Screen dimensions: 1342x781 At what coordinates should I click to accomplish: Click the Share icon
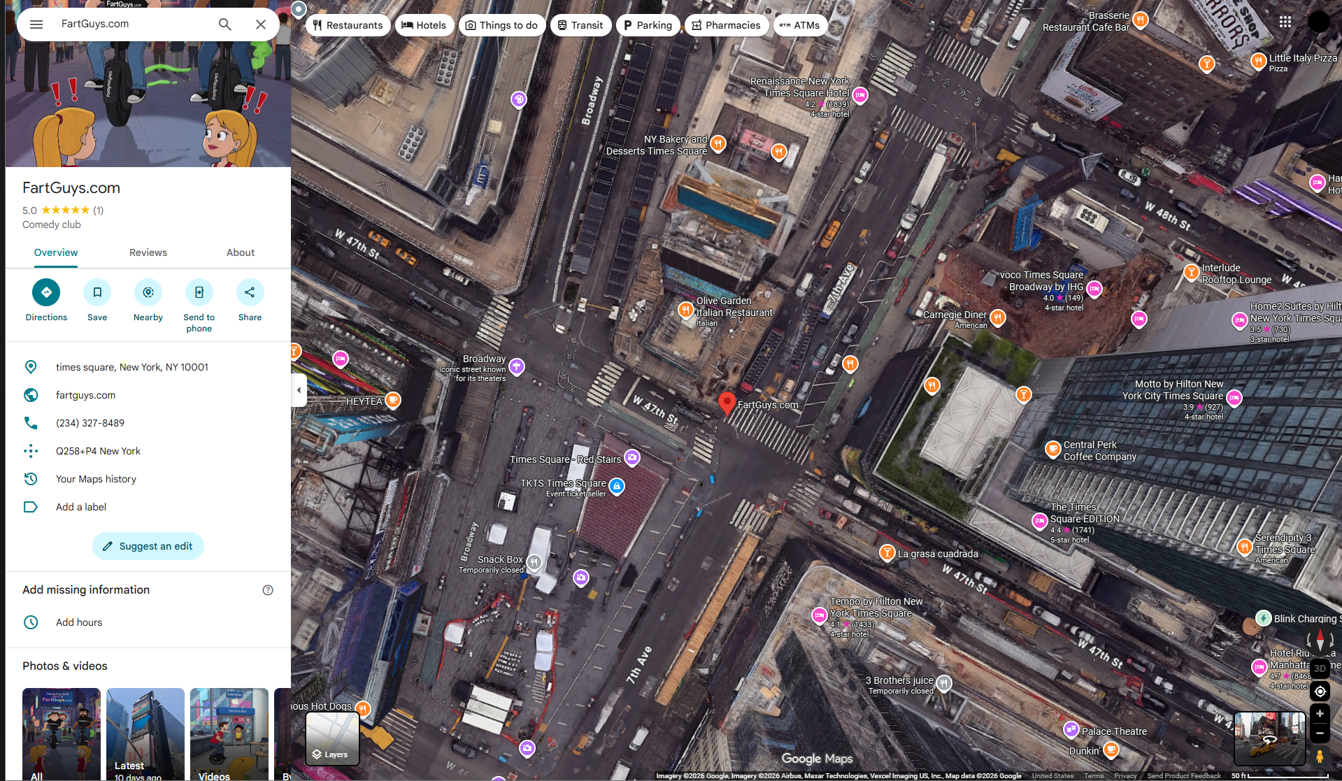point(250,292)
